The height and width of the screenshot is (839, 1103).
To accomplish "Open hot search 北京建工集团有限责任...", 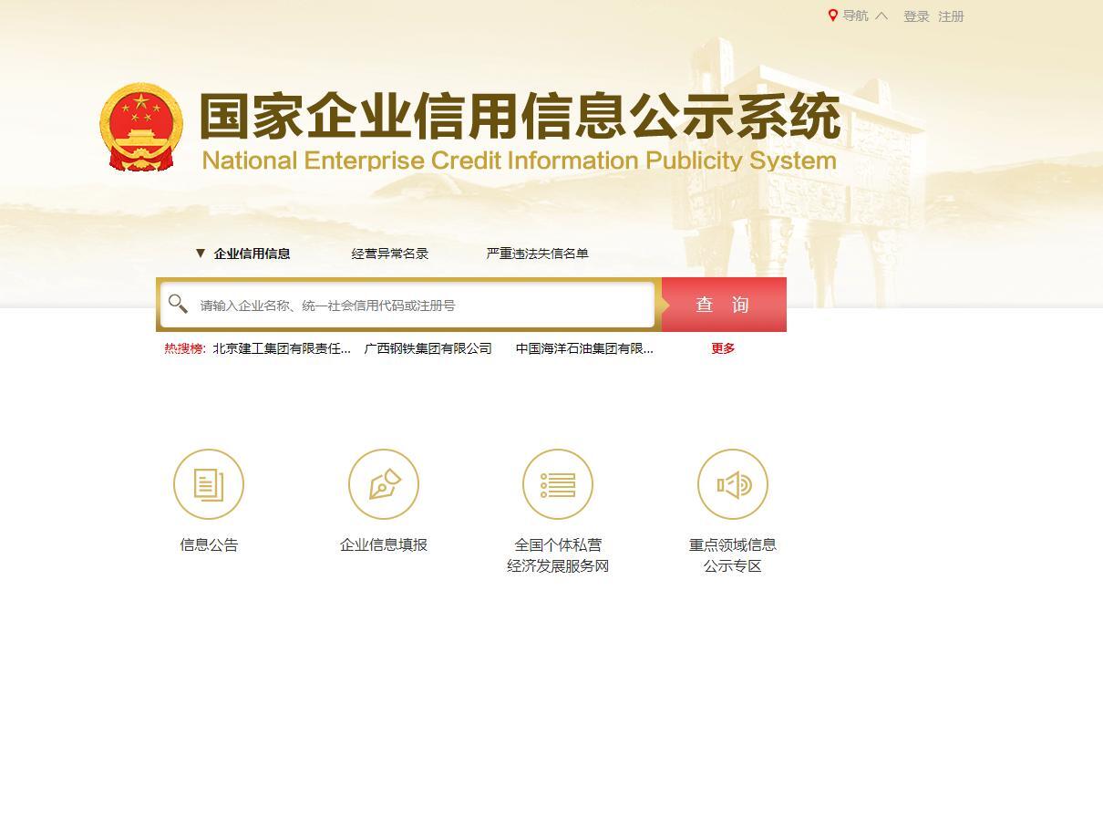I will (x=282, y=348).
